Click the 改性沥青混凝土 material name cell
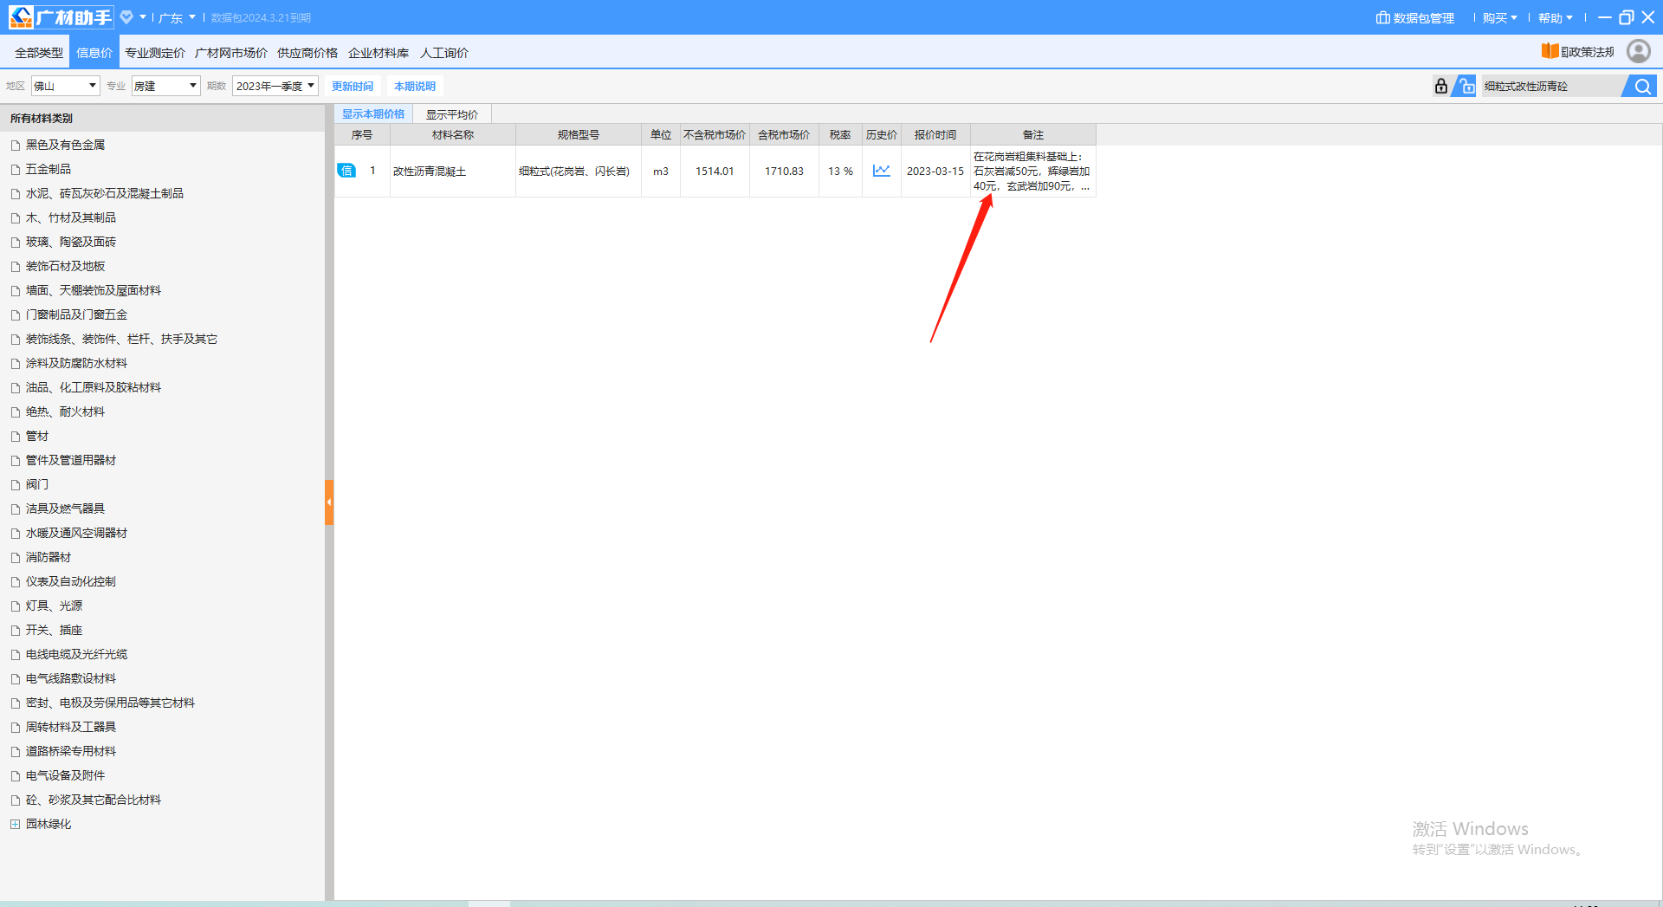This screenshot has height=907, width=1663. click(453, 171)
